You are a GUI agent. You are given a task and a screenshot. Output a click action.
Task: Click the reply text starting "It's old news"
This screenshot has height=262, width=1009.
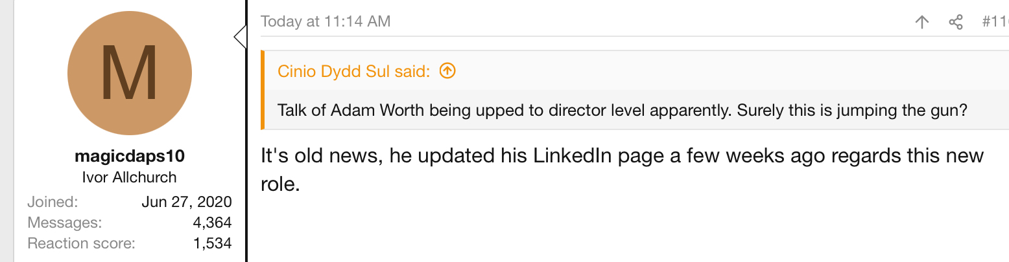(x=621, y=157)
